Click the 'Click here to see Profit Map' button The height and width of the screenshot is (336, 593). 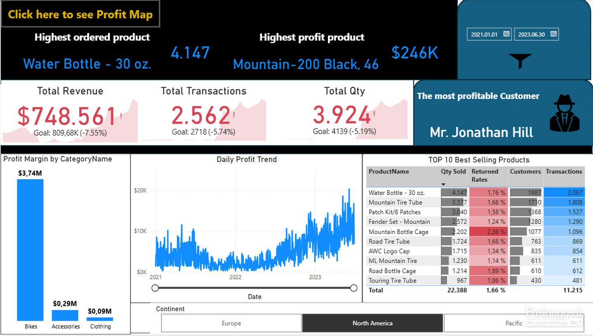point(80,14)
